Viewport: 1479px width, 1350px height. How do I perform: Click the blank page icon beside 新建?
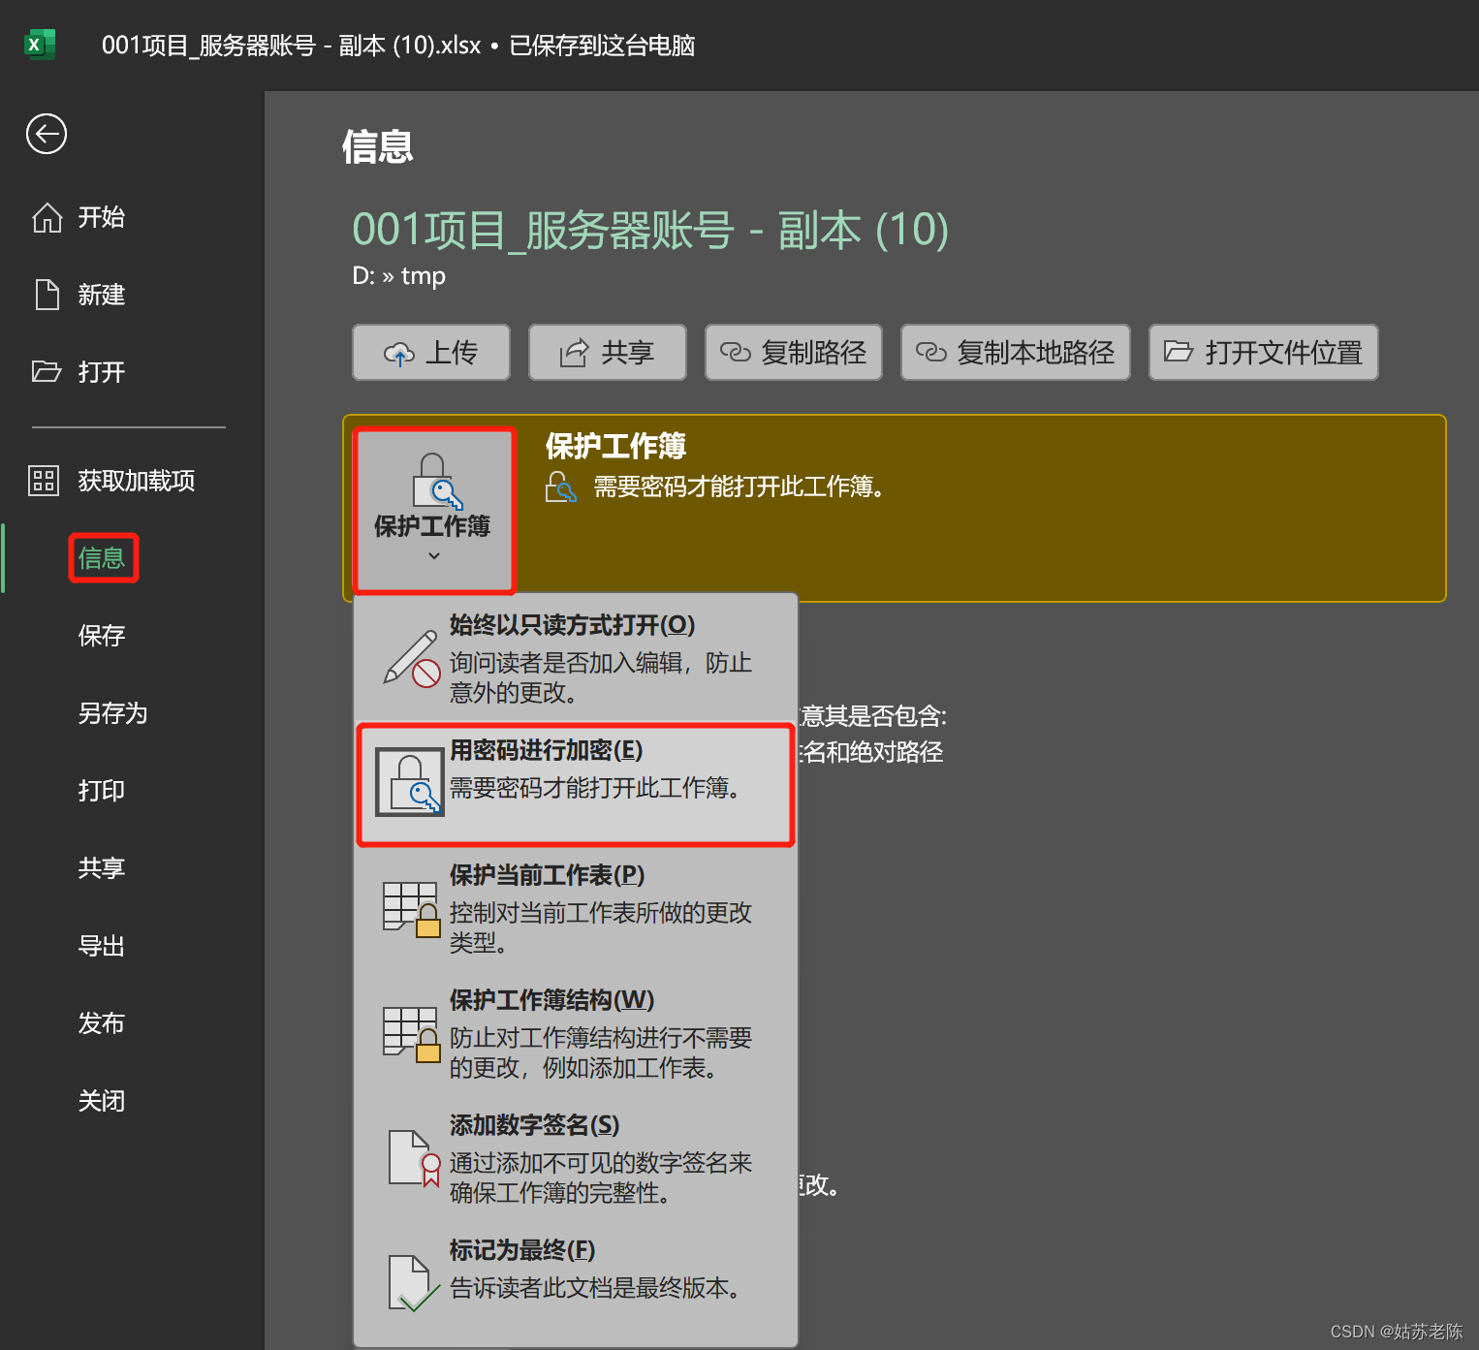[47, 295]
